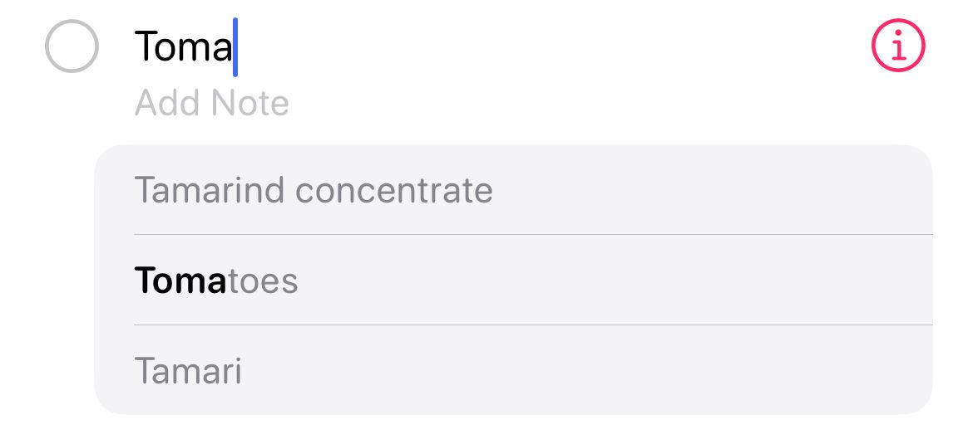Select the top suggestion row, Tamarind concentrate

[x=512, y=191]
